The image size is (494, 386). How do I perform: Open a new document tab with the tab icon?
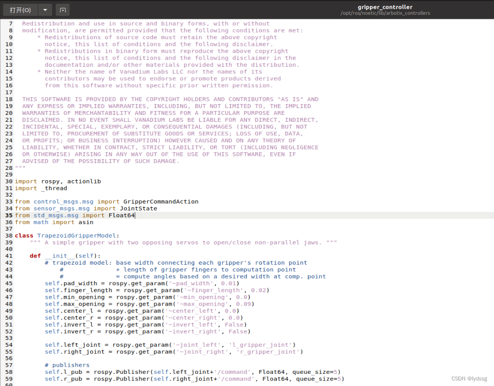tap(62, 9)
